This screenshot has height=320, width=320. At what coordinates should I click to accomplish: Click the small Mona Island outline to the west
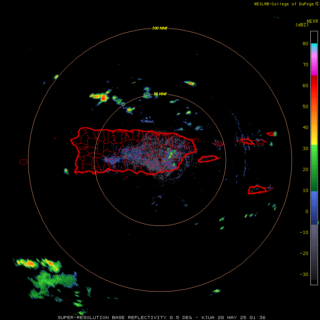(23, 162)
